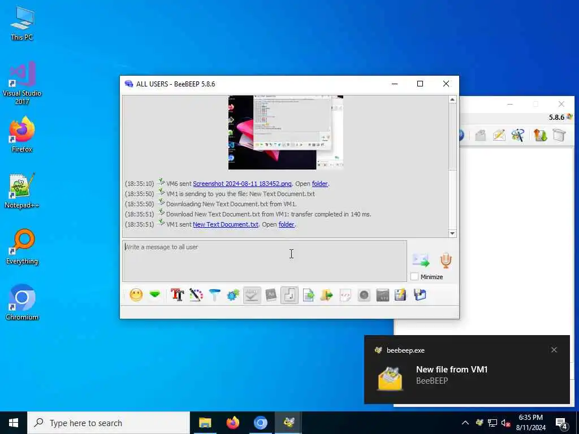Toggle the enter-key return arrow icon
This screenshot has width=579, height=434.
(289, 295)
